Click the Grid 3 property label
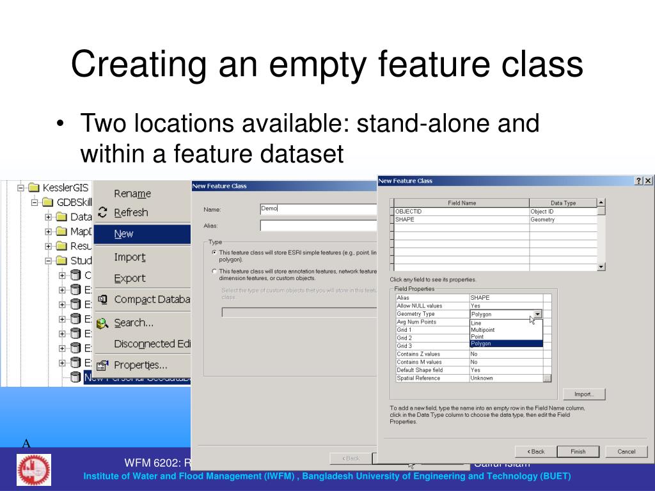 (404, 346)
